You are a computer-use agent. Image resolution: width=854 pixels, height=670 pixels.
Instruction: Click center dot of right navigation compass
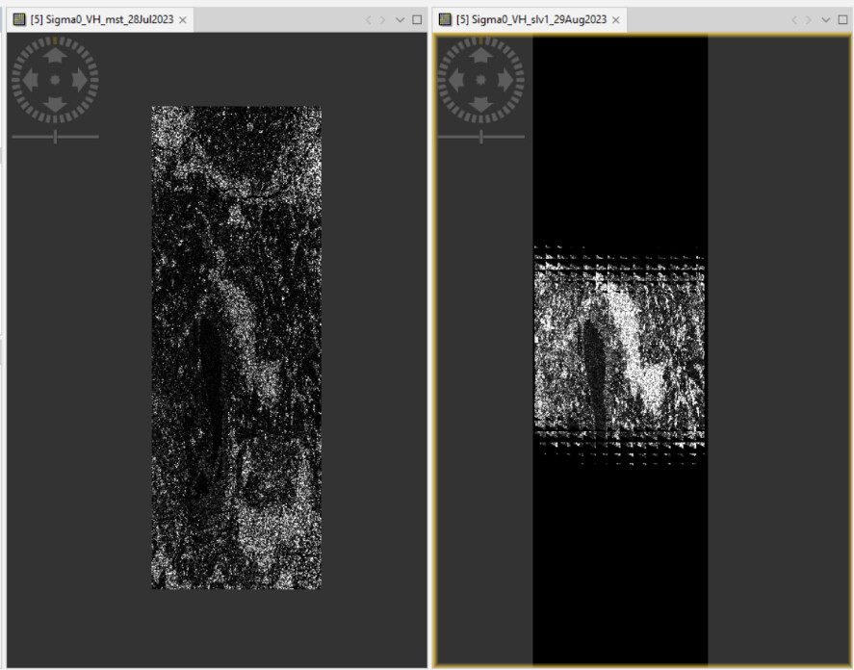(x=481, y=80)
